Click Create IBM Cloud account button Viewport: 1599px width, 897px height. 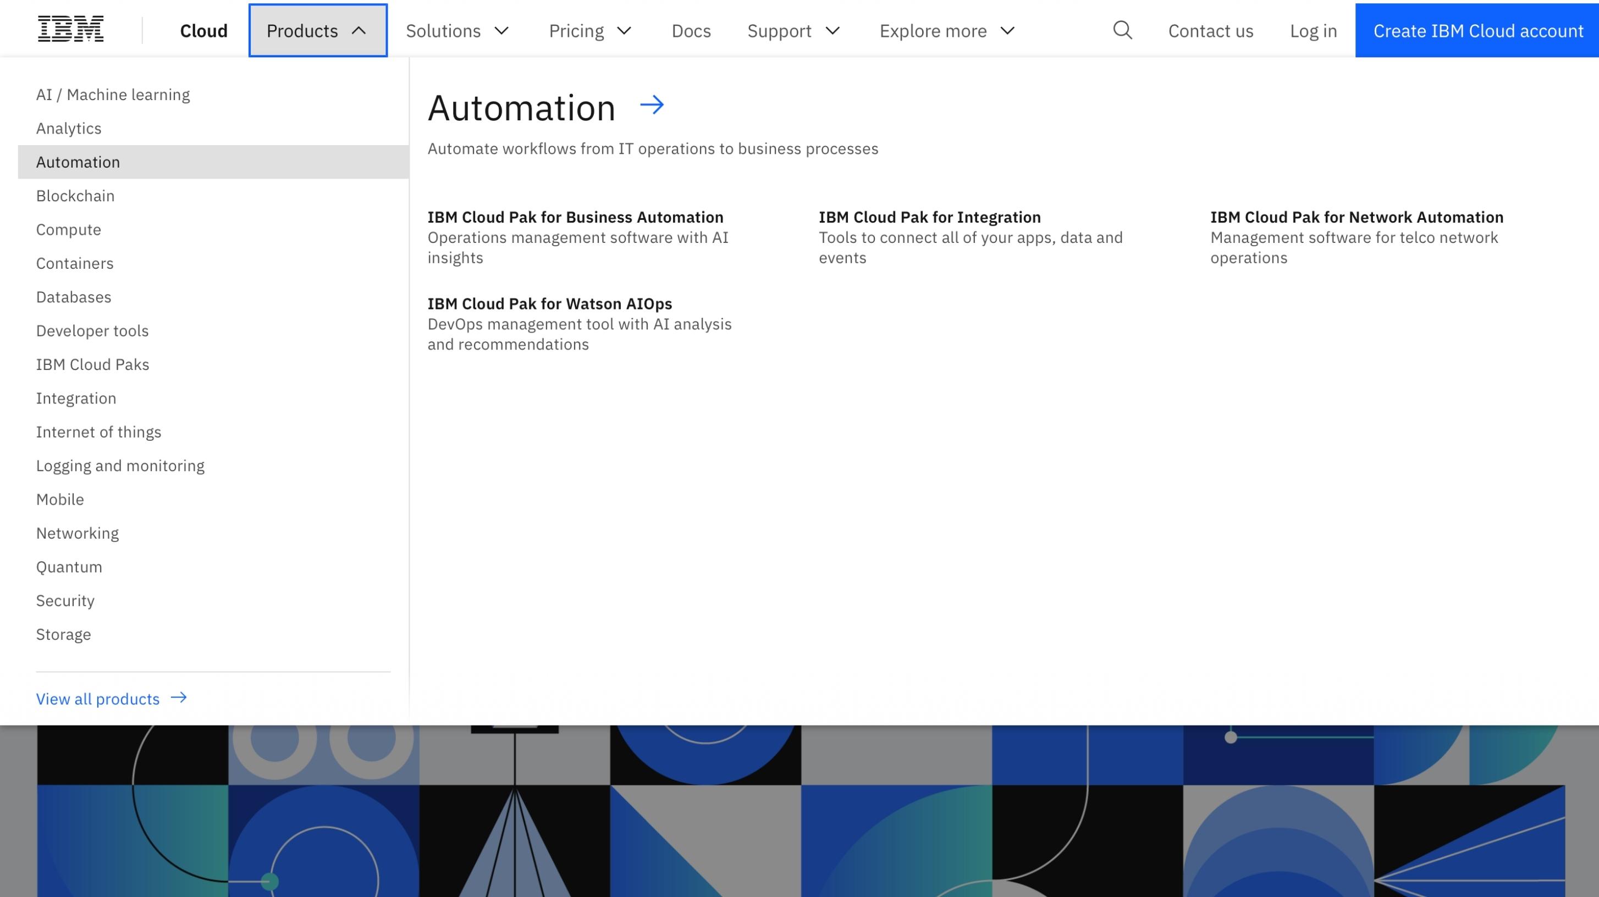[1478, 30]
